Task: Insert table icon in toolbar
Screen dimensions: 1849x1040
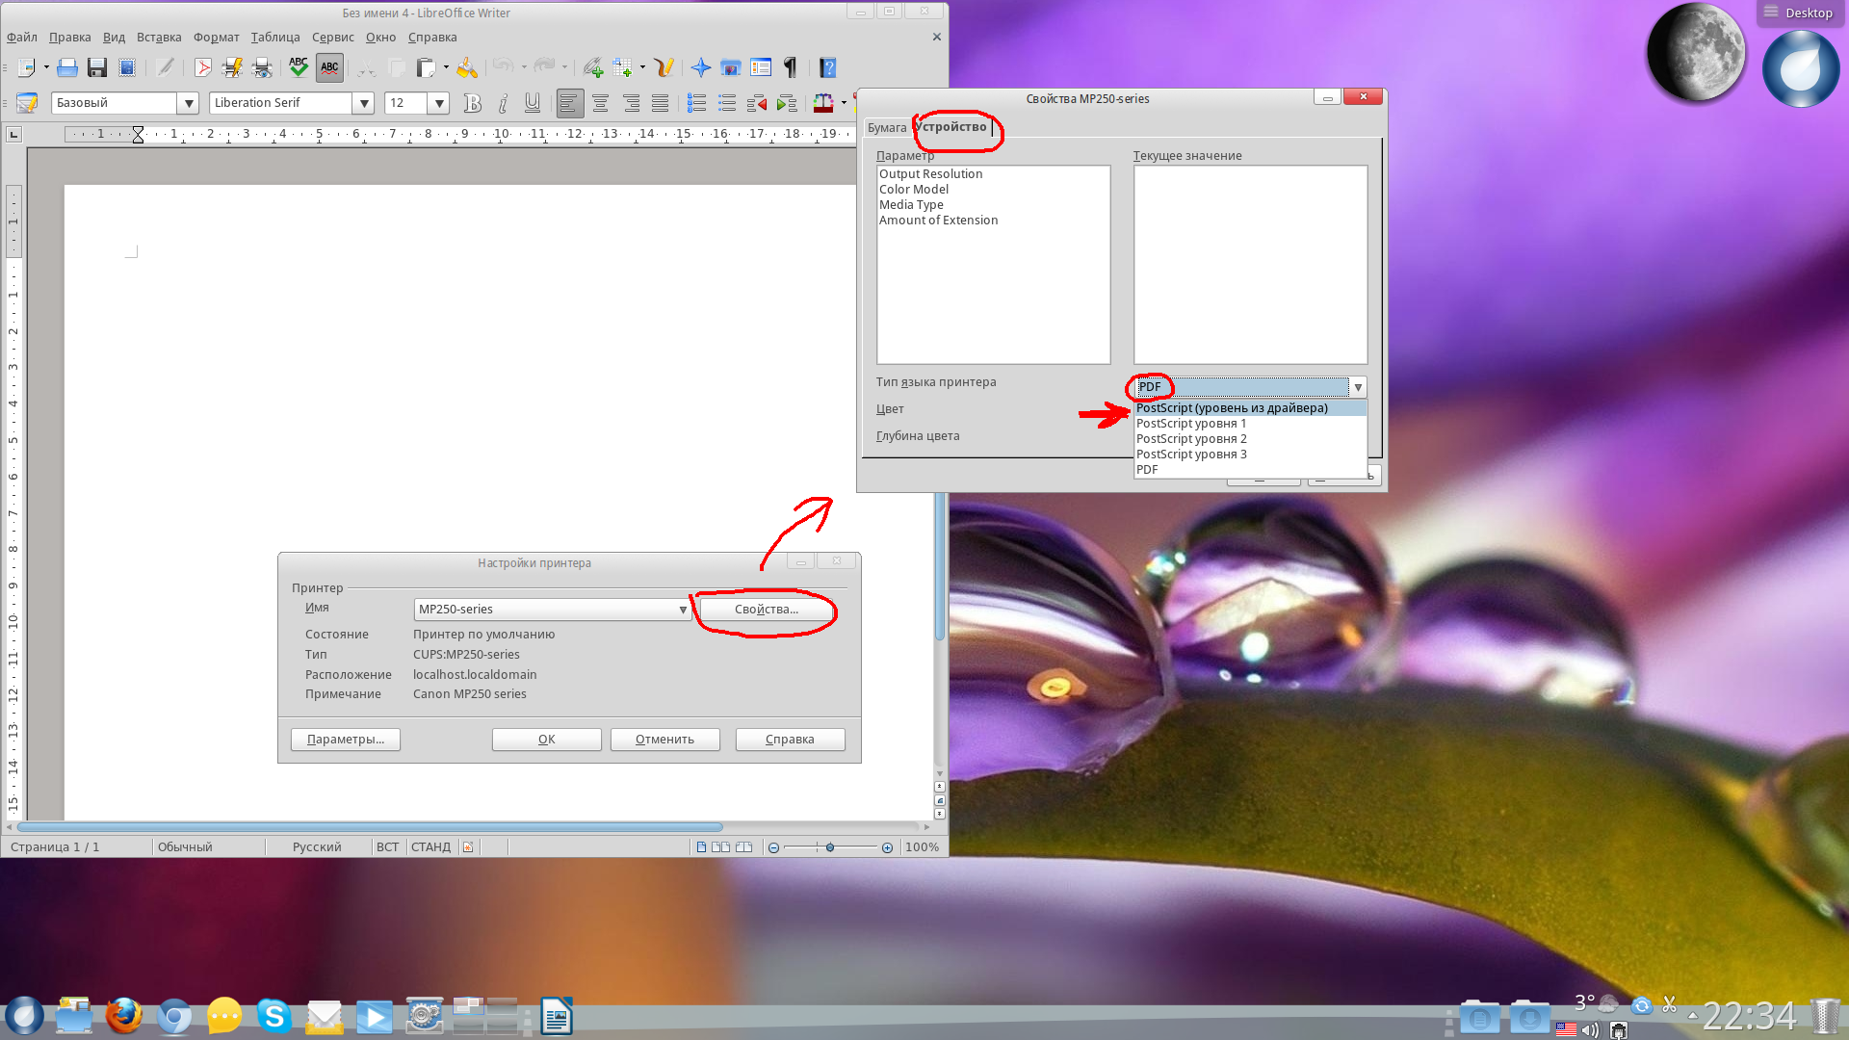Action: click(622, 67)
